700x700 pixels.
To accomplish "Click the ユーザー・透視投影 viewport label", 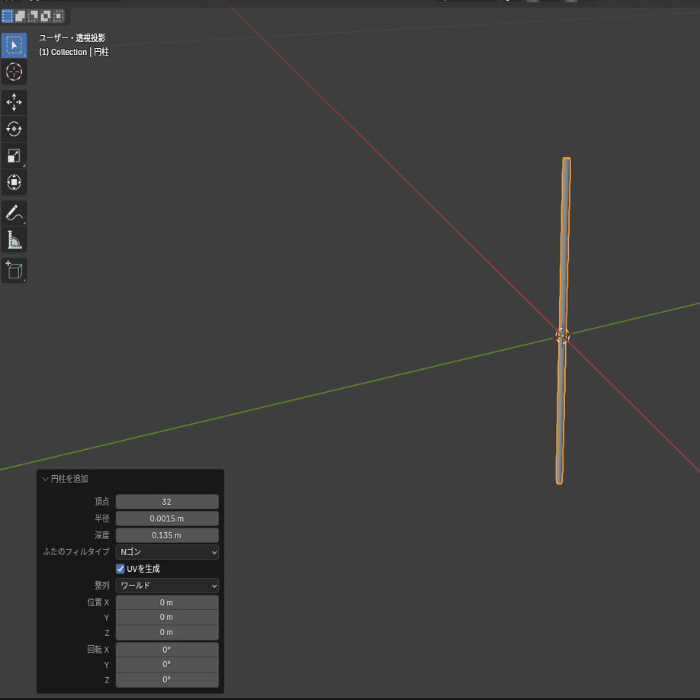I will (72, 38).
